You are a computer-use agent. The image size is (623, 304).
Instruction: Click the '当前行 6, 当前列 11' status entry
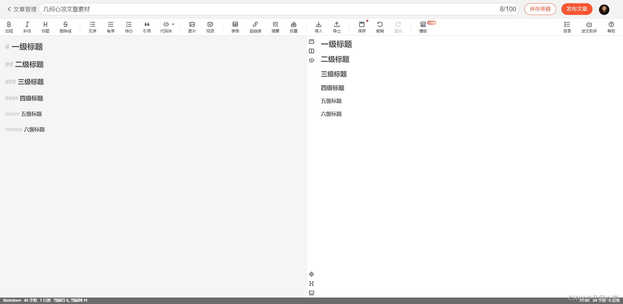tap(70, 300)
